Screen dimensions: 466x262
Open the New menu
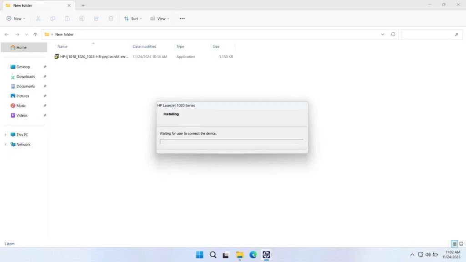click(x=16, y=18)
